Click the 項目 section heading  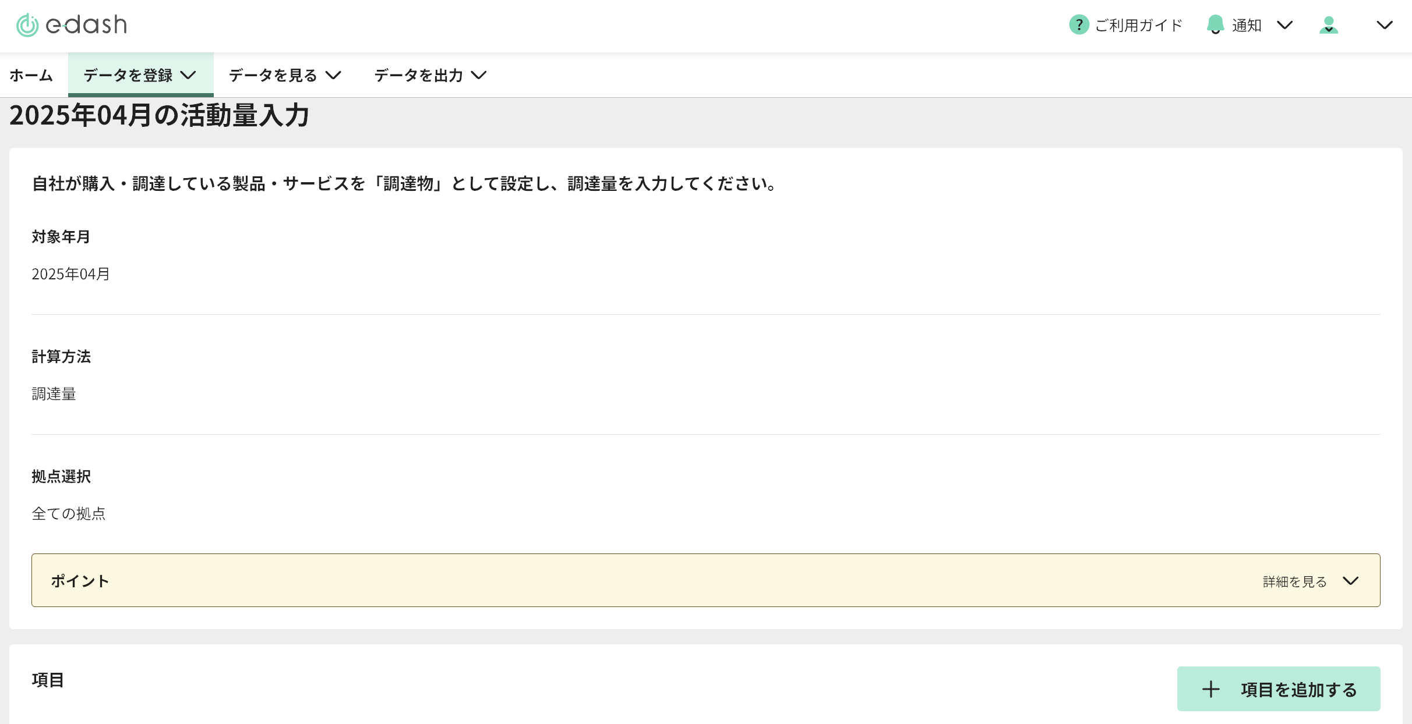(x=48, y=680)
